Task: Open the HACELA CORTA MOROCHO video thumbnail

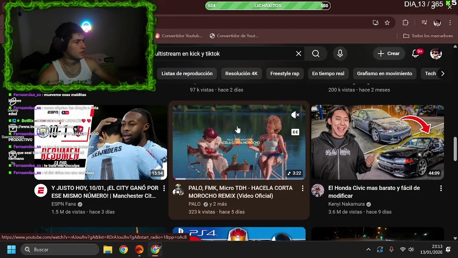Action: pos(239,142)
